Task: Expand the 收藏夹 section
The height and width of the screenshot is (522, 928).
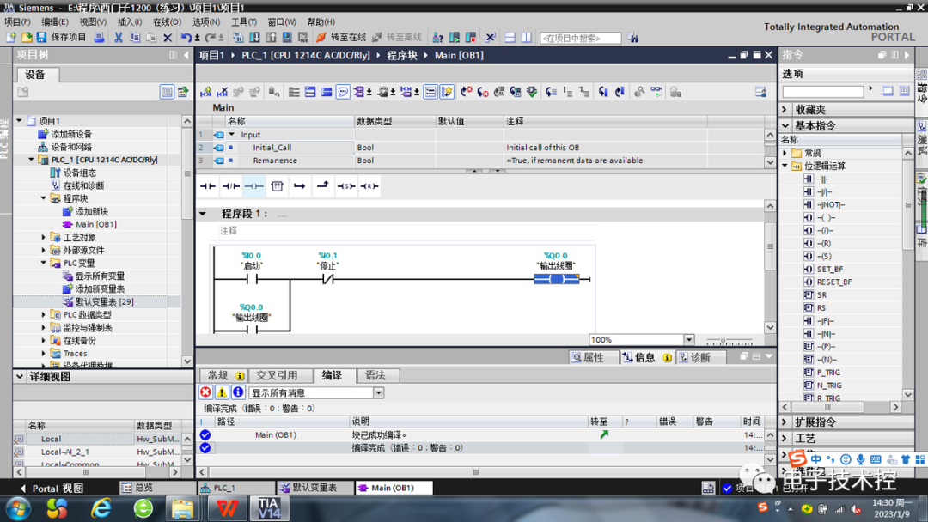Action: (x=785, y=109)
